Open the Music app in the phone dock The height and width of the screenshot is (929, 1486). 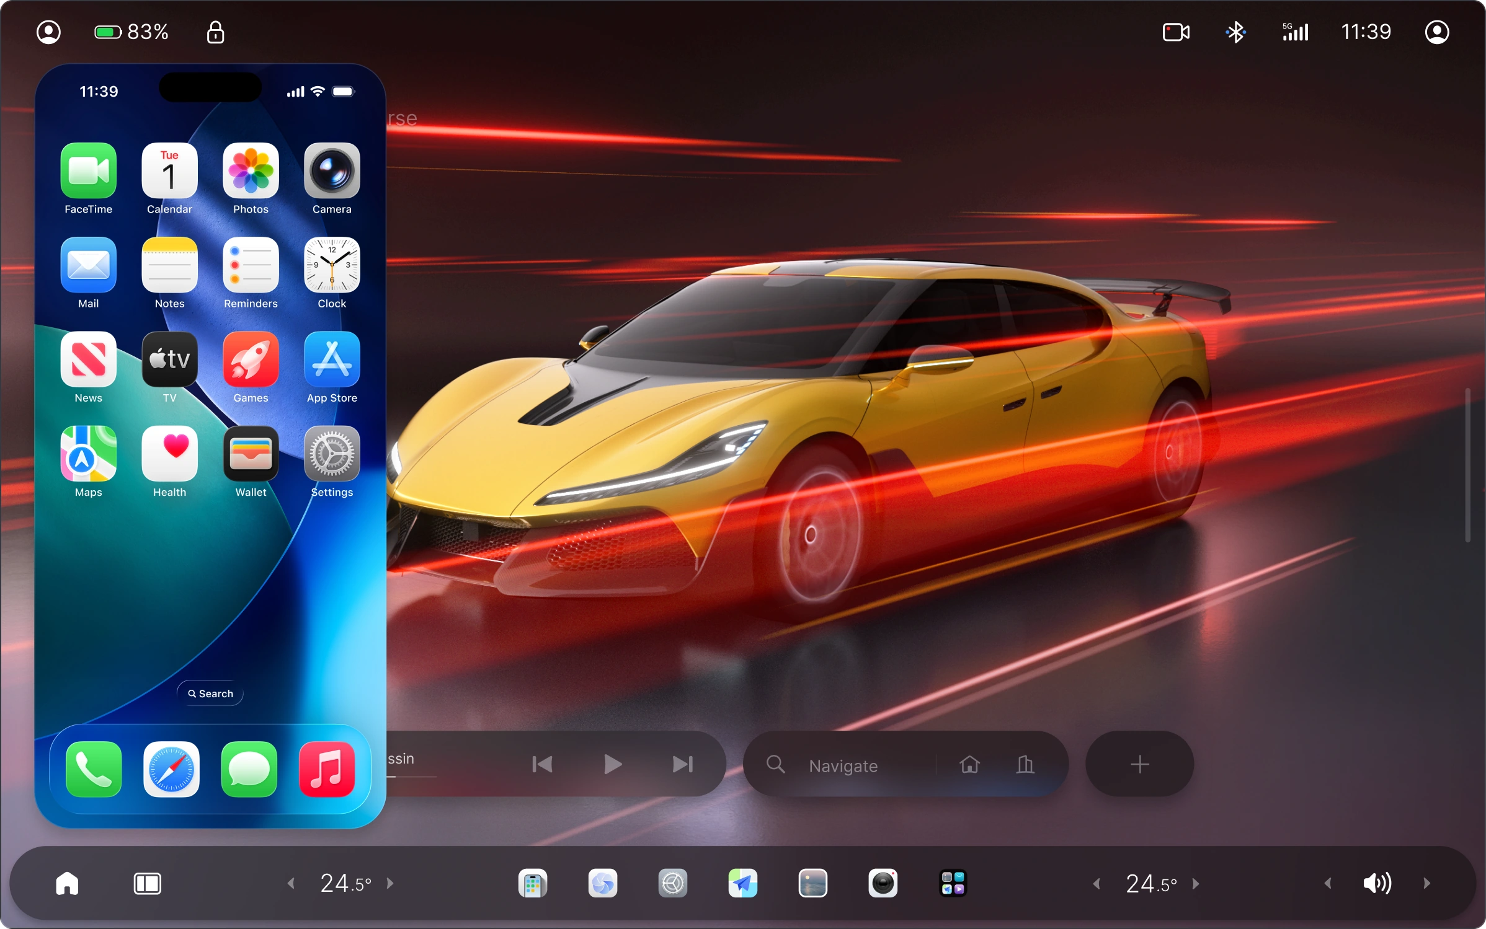coord(327,769)
